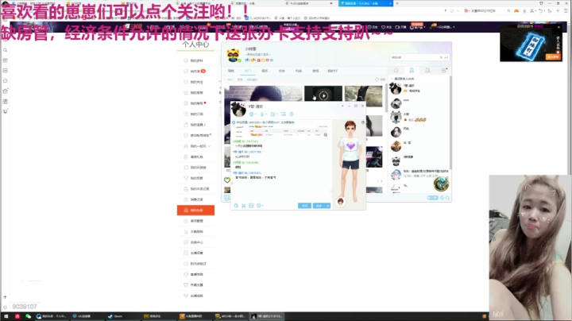572x321 pixels.
Task: Select the scissors screenshot tool in chat
Action: [244, 206]
